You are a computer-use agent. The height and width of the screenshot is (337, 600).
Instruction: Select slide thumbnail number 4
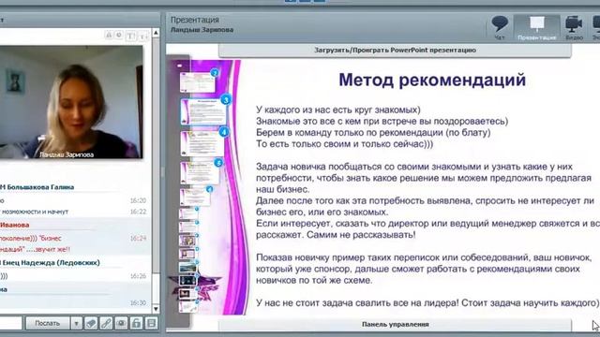pos(202,142)
